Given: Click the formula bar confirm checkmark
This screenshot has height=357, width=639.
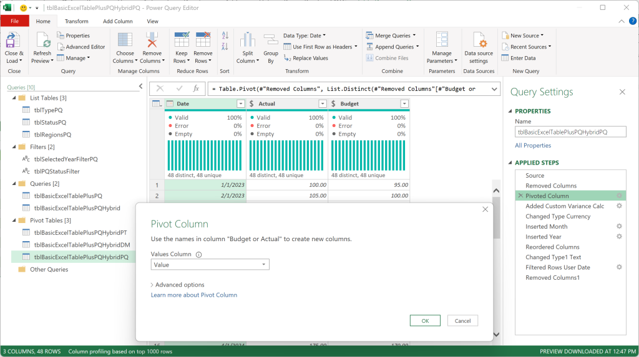Looking at the screenshot, I should click(179, 88).
